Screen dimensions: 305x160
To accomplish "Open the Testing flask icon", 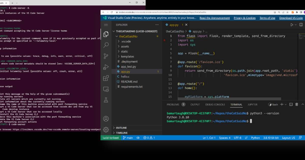I will 106,100.
